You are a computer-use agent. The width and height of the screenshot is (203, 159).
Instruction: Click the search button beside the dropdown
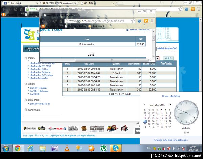(x=168, y=58)
